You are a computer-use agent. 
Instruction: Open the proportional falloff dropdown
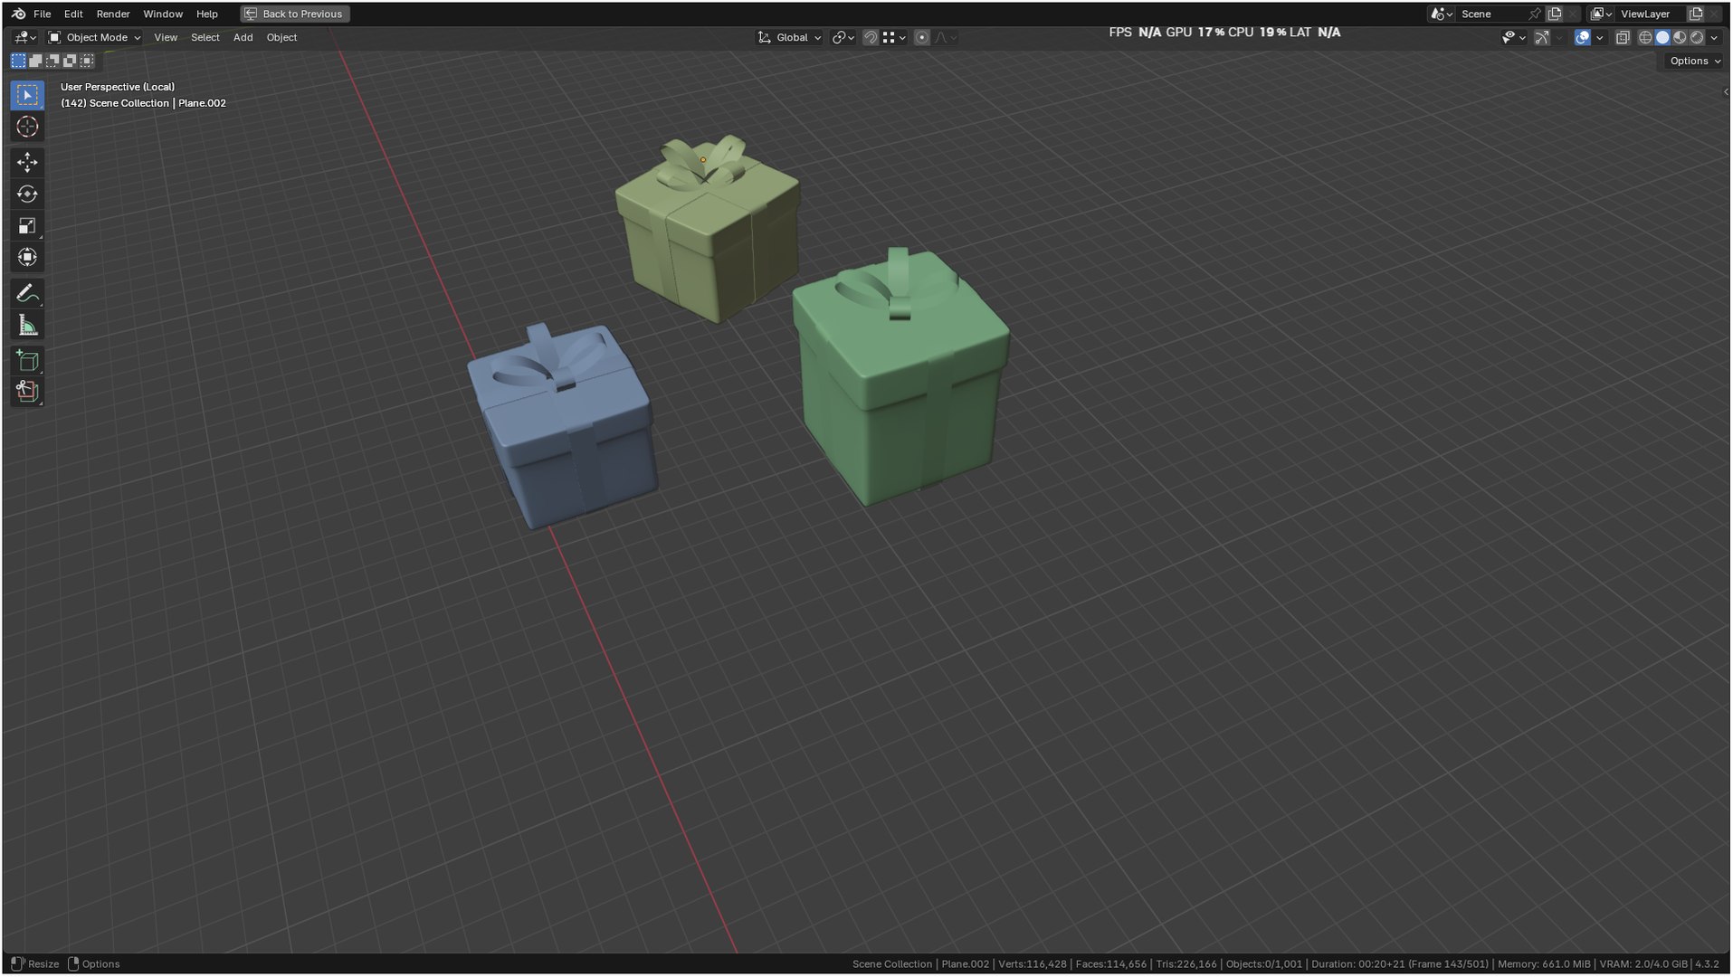[x=946, y=37]
